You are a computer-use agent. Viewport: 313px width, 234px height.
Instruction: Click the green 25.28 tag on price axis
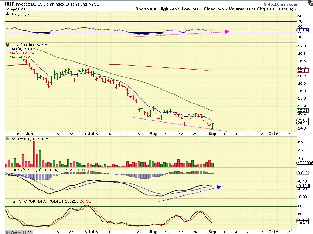click(302, 110)
